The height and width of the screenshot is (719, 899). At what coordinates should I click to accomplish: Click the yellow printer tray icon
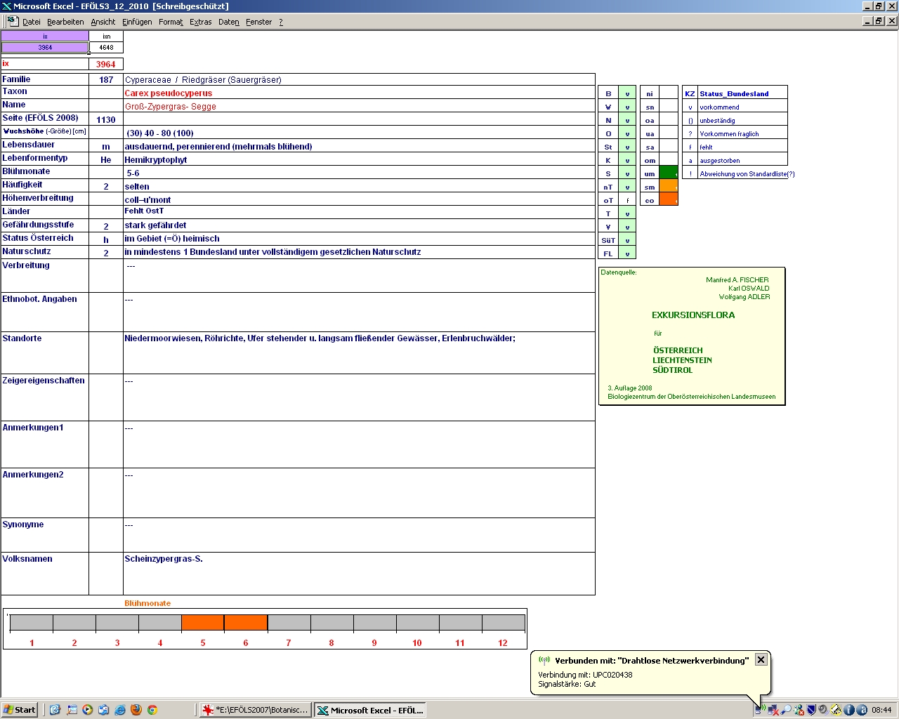836,710
